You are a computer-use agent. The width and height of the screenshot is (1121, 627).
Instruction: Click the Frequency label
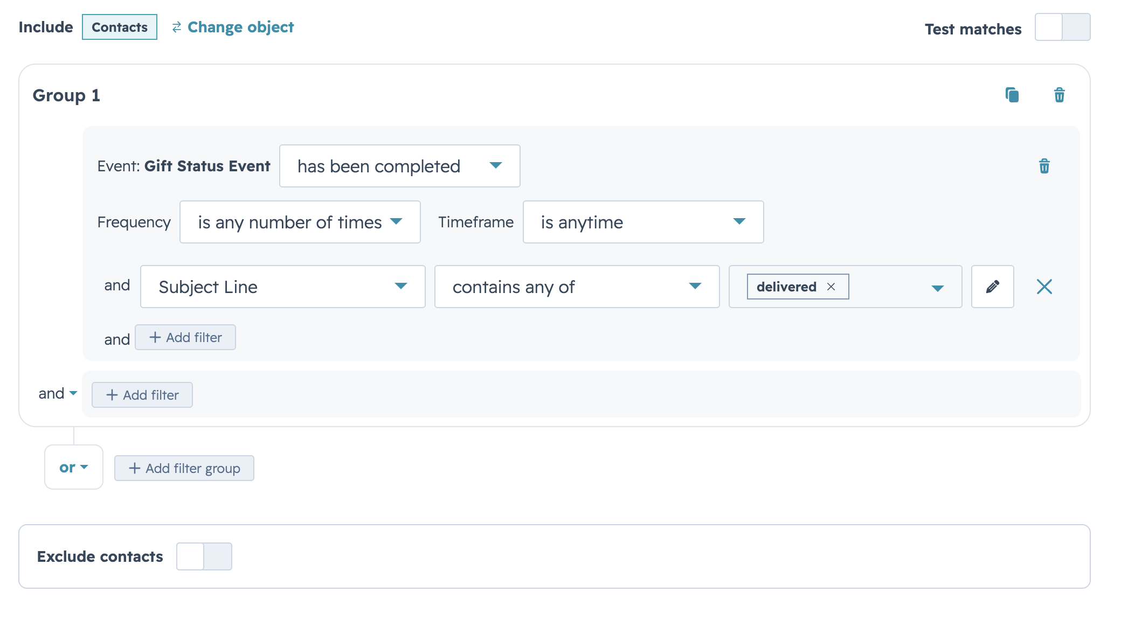click(x=134, y=222)
